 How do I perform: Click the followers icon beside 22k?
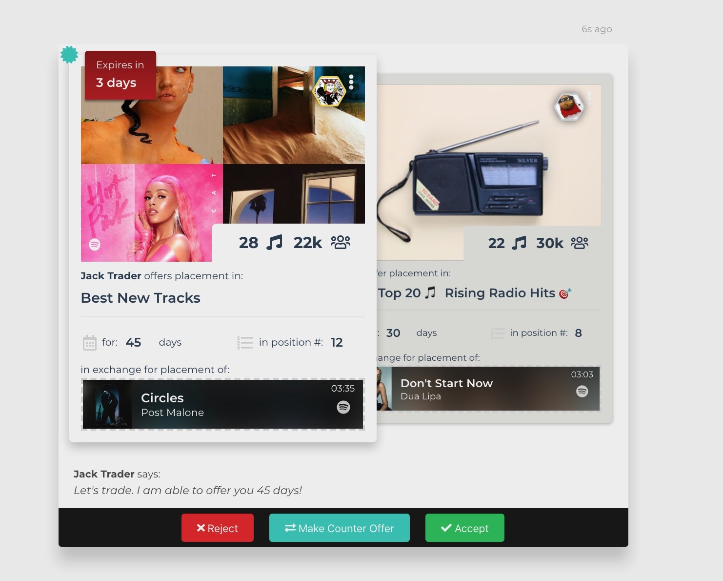point(341,242)
